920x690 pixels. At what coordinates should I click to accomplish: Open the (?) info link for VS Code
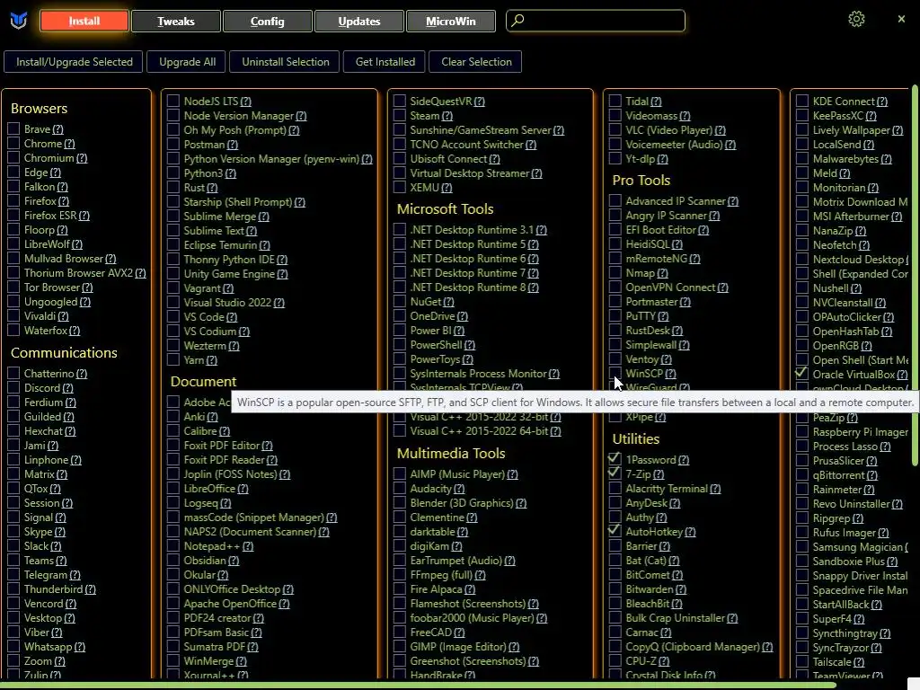point(232,317)
